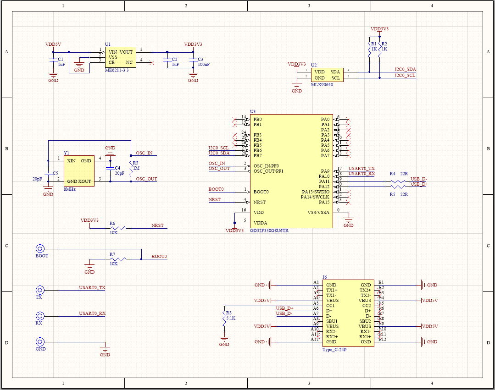The width and height of the screenshot is (495, 390).
Task: Click the BOOT0 net label after R7
Action: point(159,256)
